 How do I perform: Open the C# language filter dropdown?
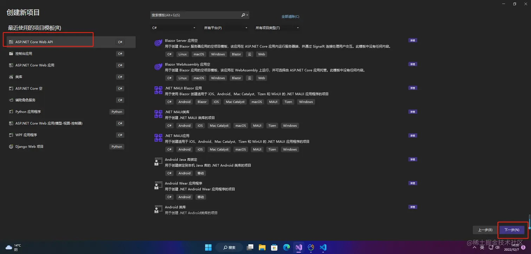(x=174, y=28)
